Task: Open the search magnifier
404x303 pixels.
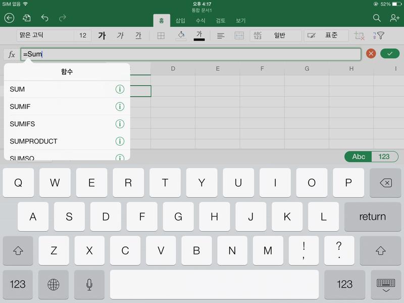Action: (x=377, y=18)
